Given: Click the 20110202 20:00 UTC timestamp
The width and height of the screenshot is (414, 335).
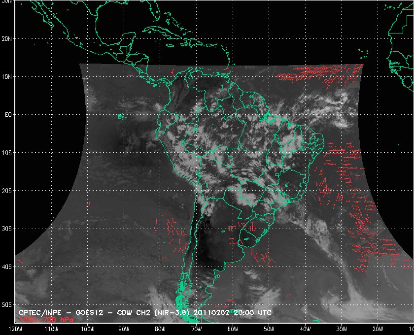Looking at the screenshot, I should [232, 313].
